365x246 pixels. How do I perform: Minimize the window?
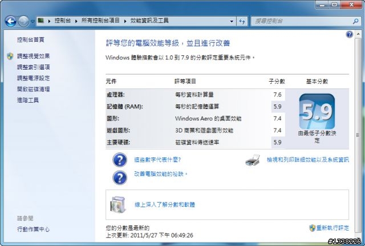[323, 5]
